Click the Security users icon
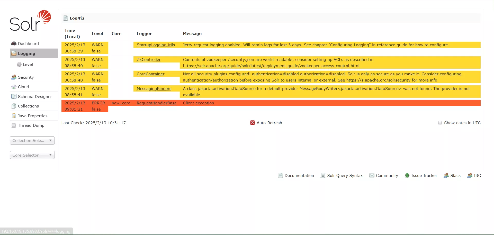 pos(14,77)
